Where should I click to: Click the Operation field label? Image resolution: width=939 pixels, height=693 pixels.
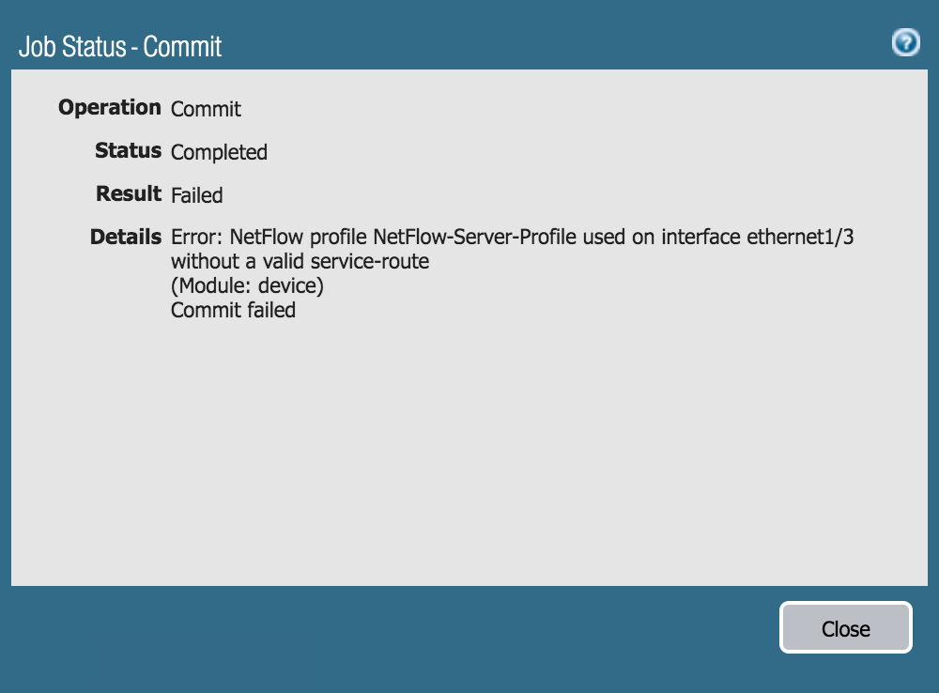[x=110, y=108]
